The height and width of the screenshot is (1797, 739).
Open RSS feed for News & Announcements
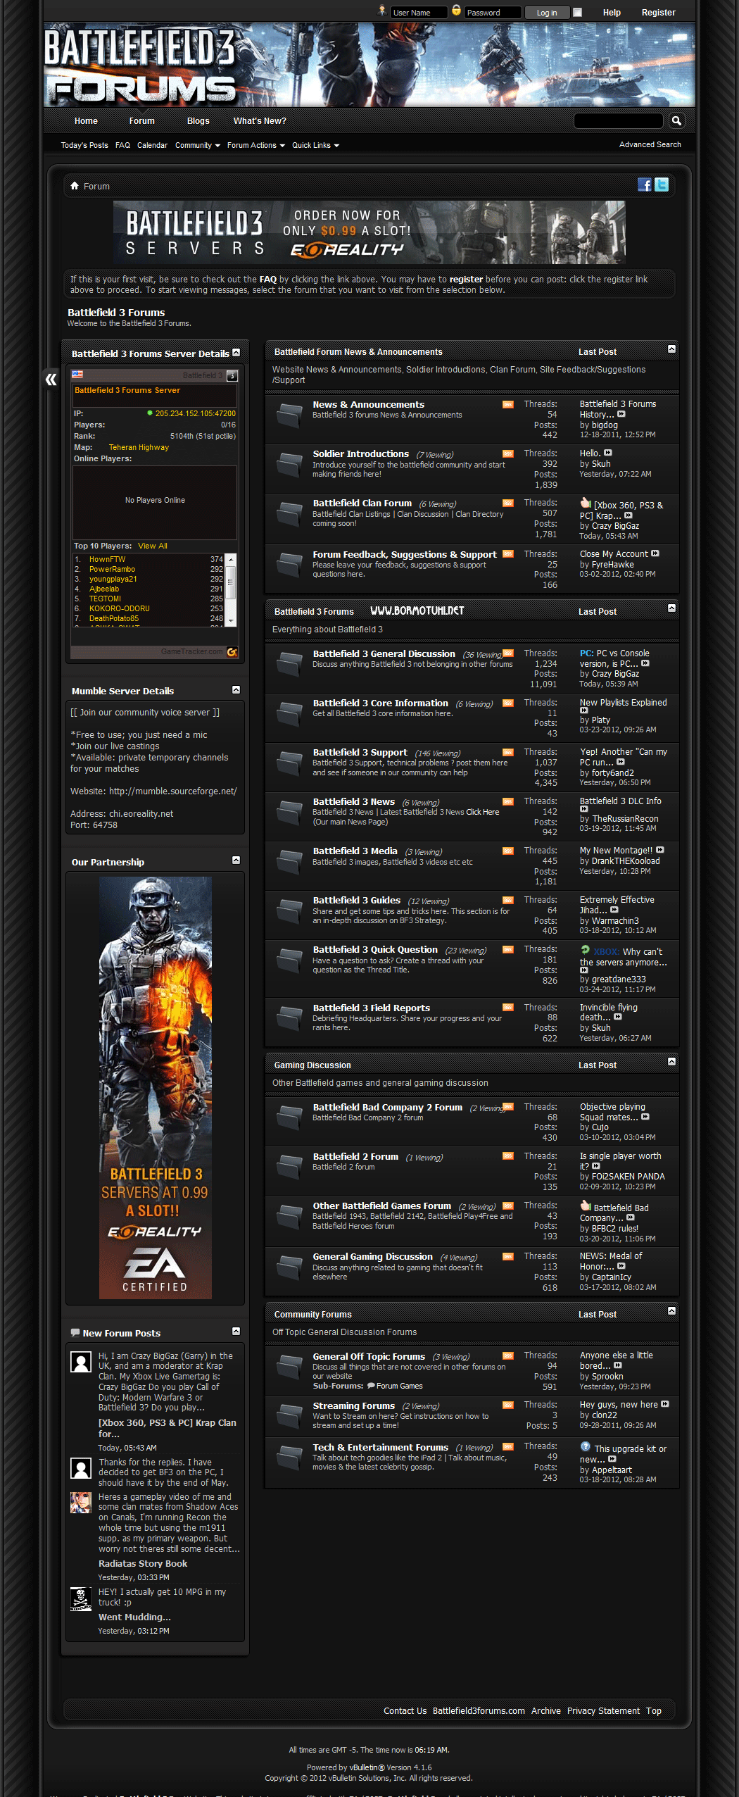coord(507,404)
